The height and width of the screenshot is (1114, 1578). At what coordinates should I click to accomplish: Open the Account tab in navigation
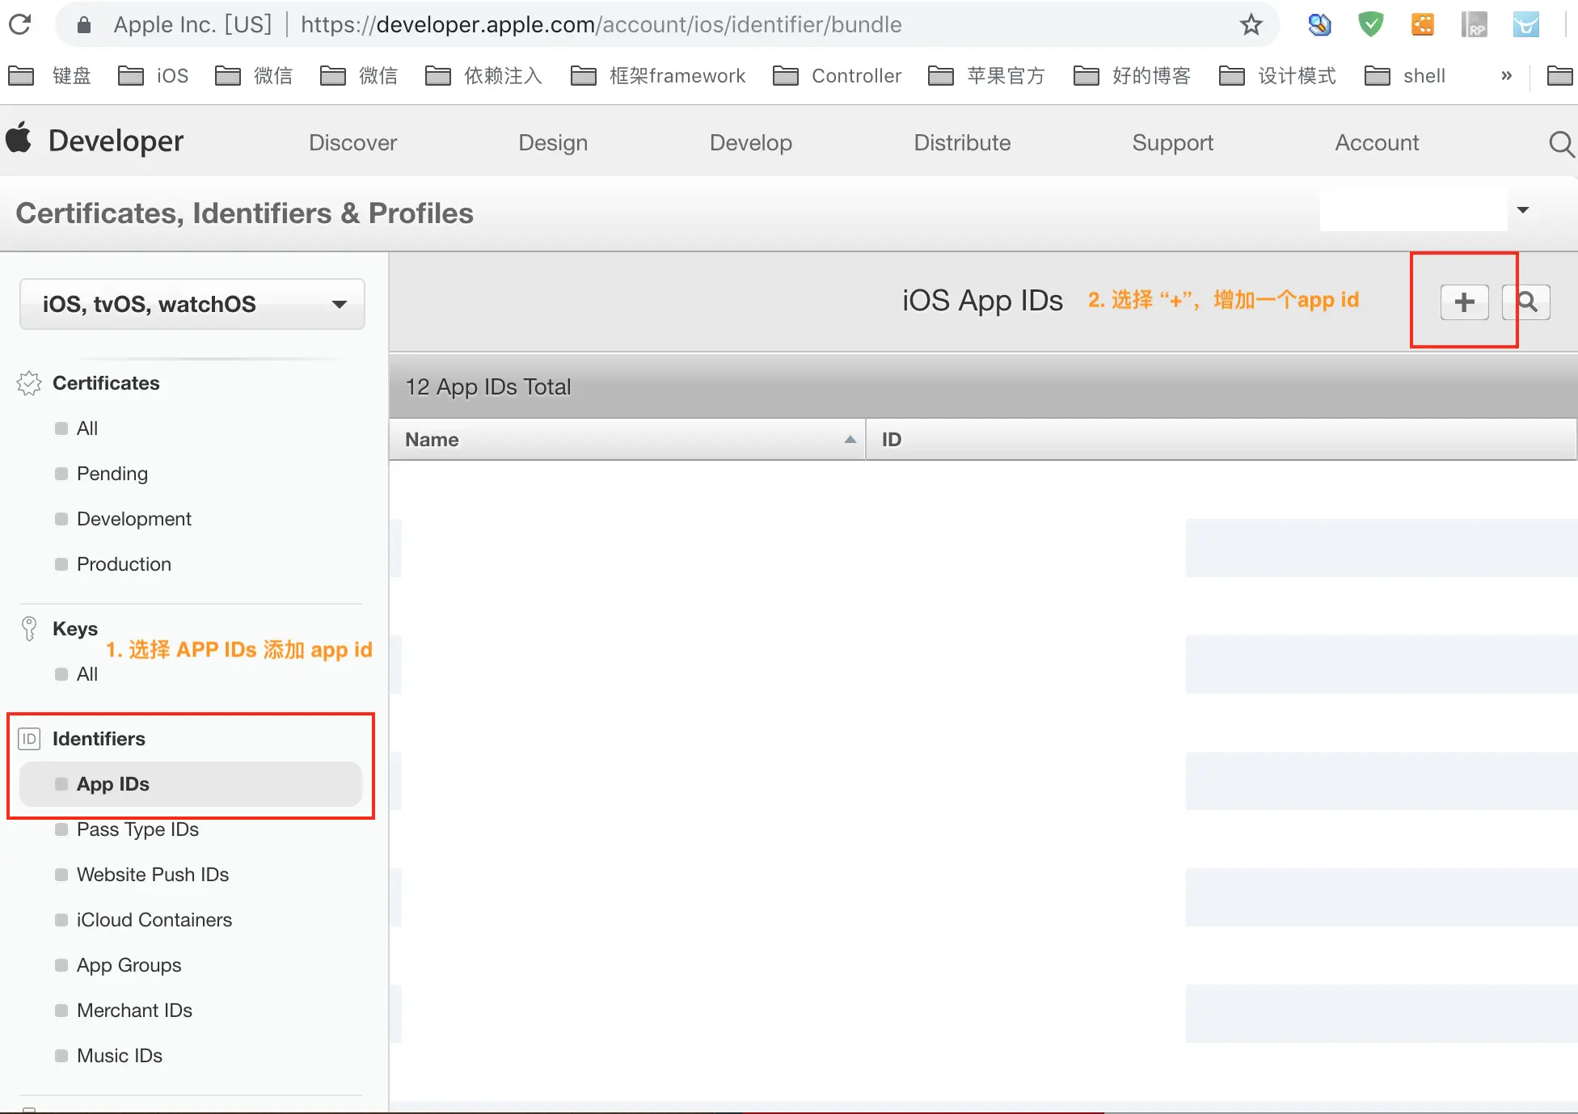[1376, 143]
